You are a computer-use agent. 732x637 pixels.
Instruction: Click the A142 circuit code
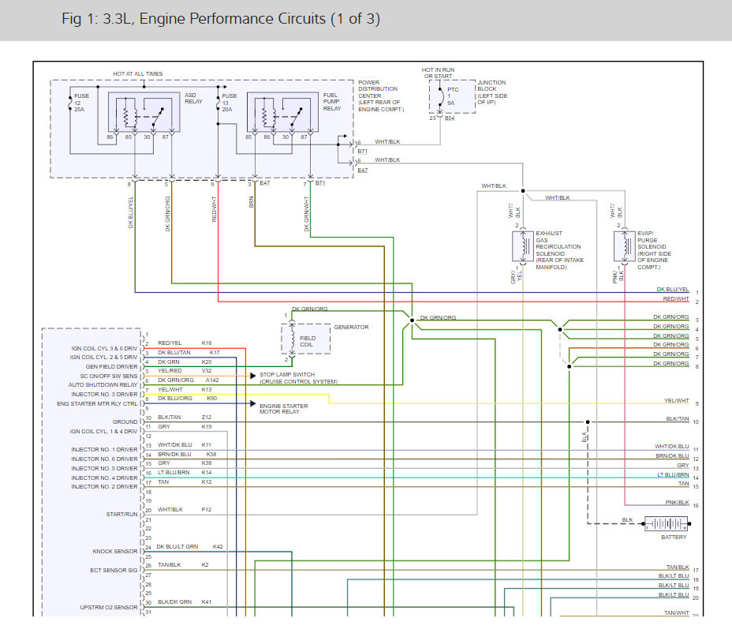click(x=212, y=380)
